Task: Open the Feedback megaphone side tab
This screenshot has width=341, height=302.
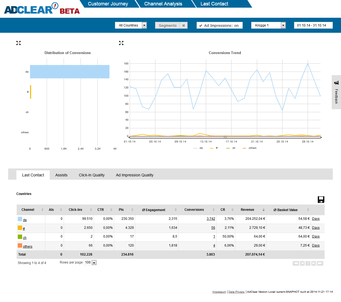Action: tap(336, 92)
